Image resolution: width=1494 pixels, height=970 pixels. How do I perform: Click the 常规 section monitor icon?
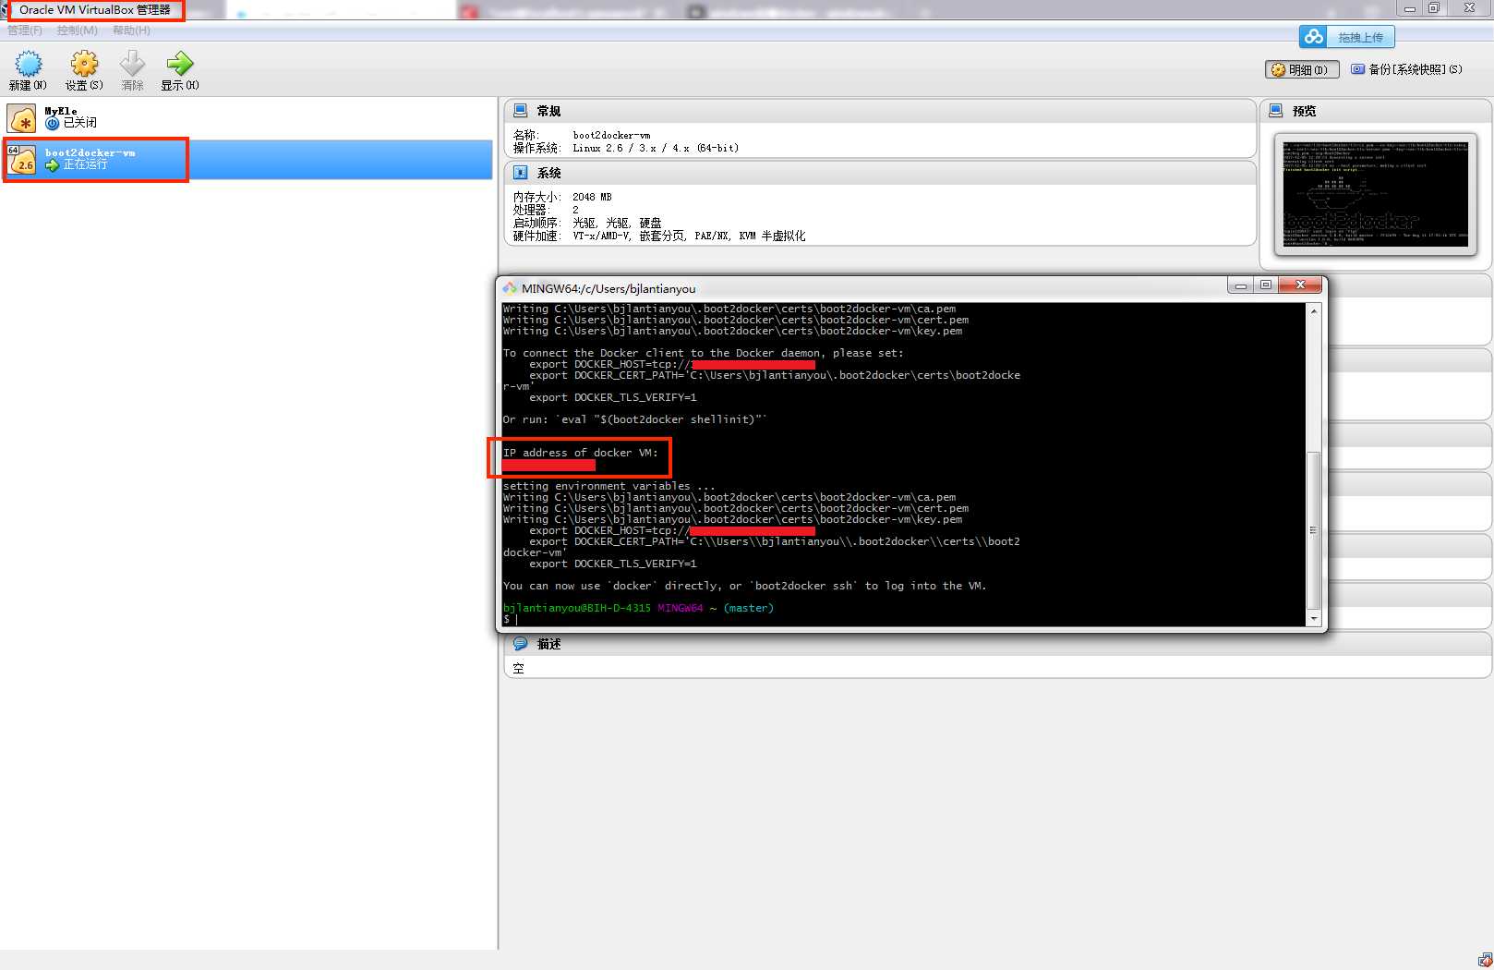(x=520, y=111)
